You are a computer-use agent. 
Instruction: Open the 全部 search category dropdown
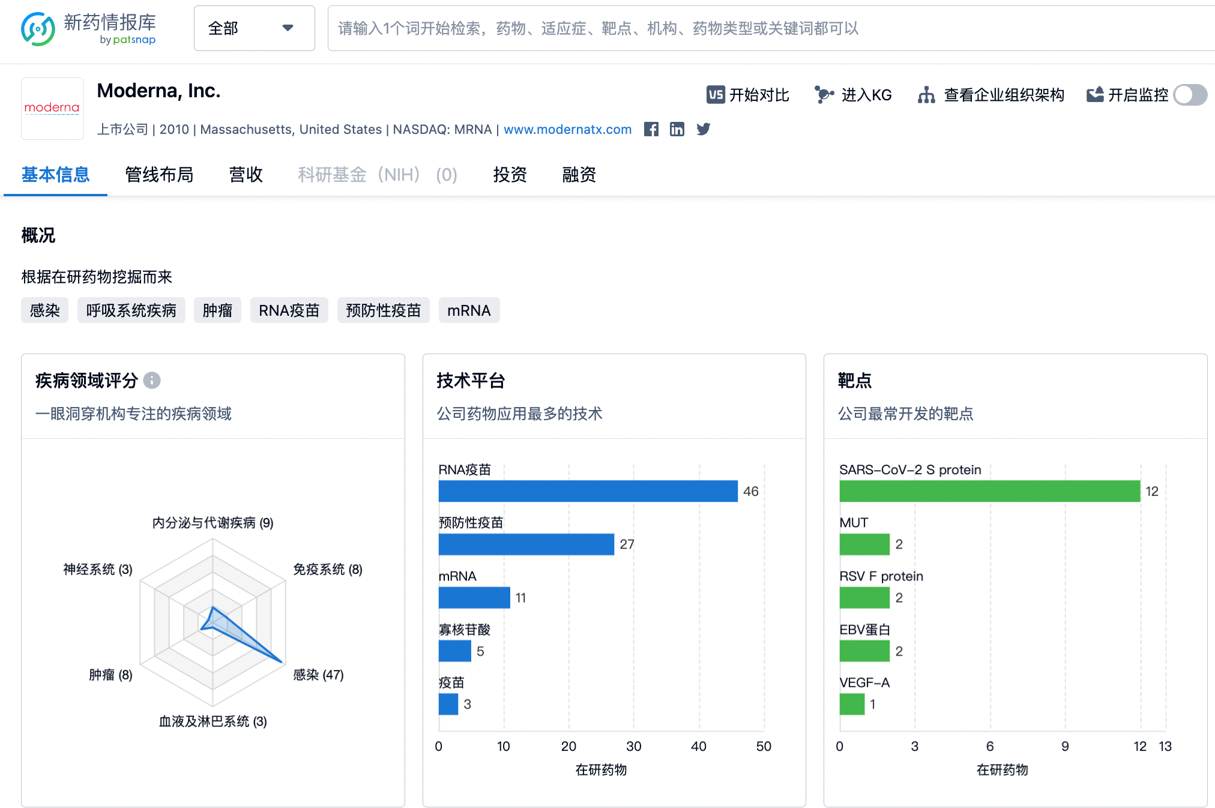point(254,28)
